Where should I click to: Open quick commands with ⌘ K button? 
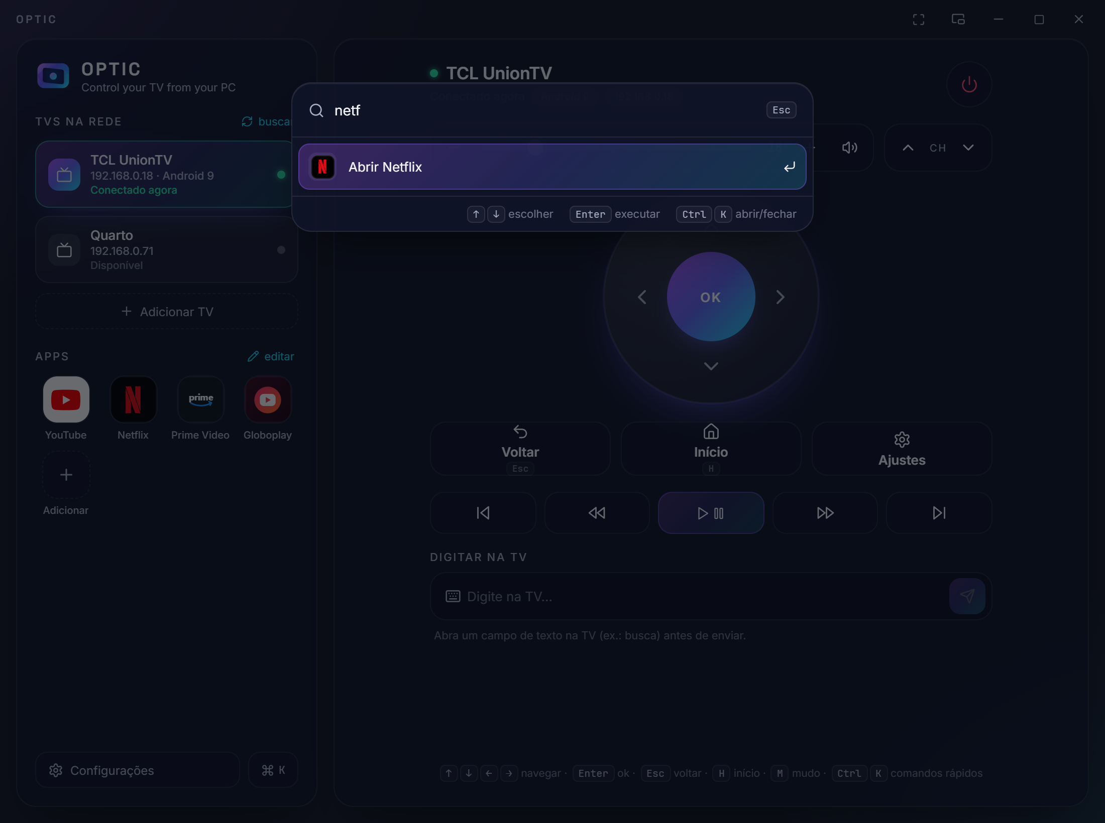pos(273,770)
